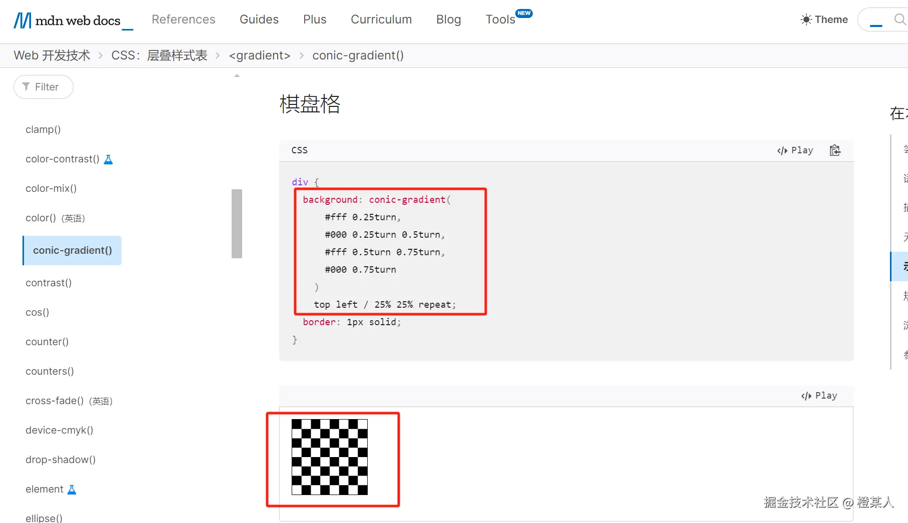This screenshot has height=523, width=908.
Task: Click the copy to clipboard icon in CSS block
Action: [x=835, y=150]
